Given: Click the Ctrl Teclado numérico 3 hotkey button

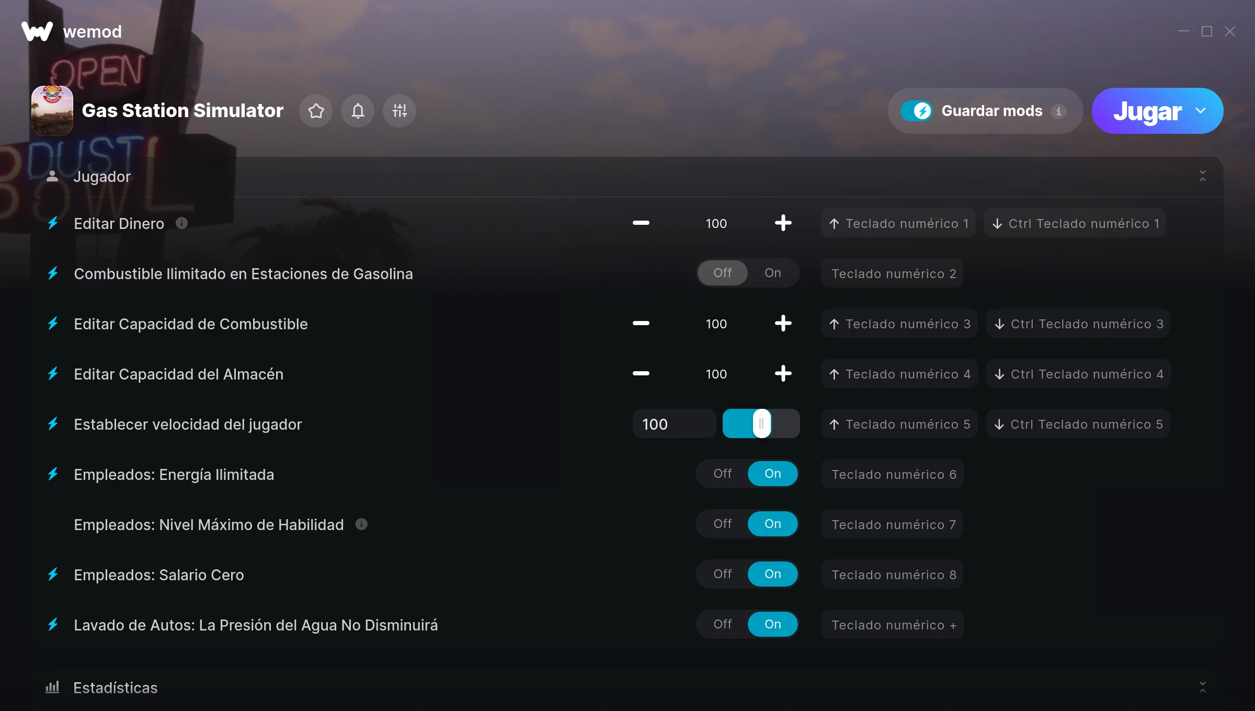Looking at the screenshot, I should [x=1079, y=324].
